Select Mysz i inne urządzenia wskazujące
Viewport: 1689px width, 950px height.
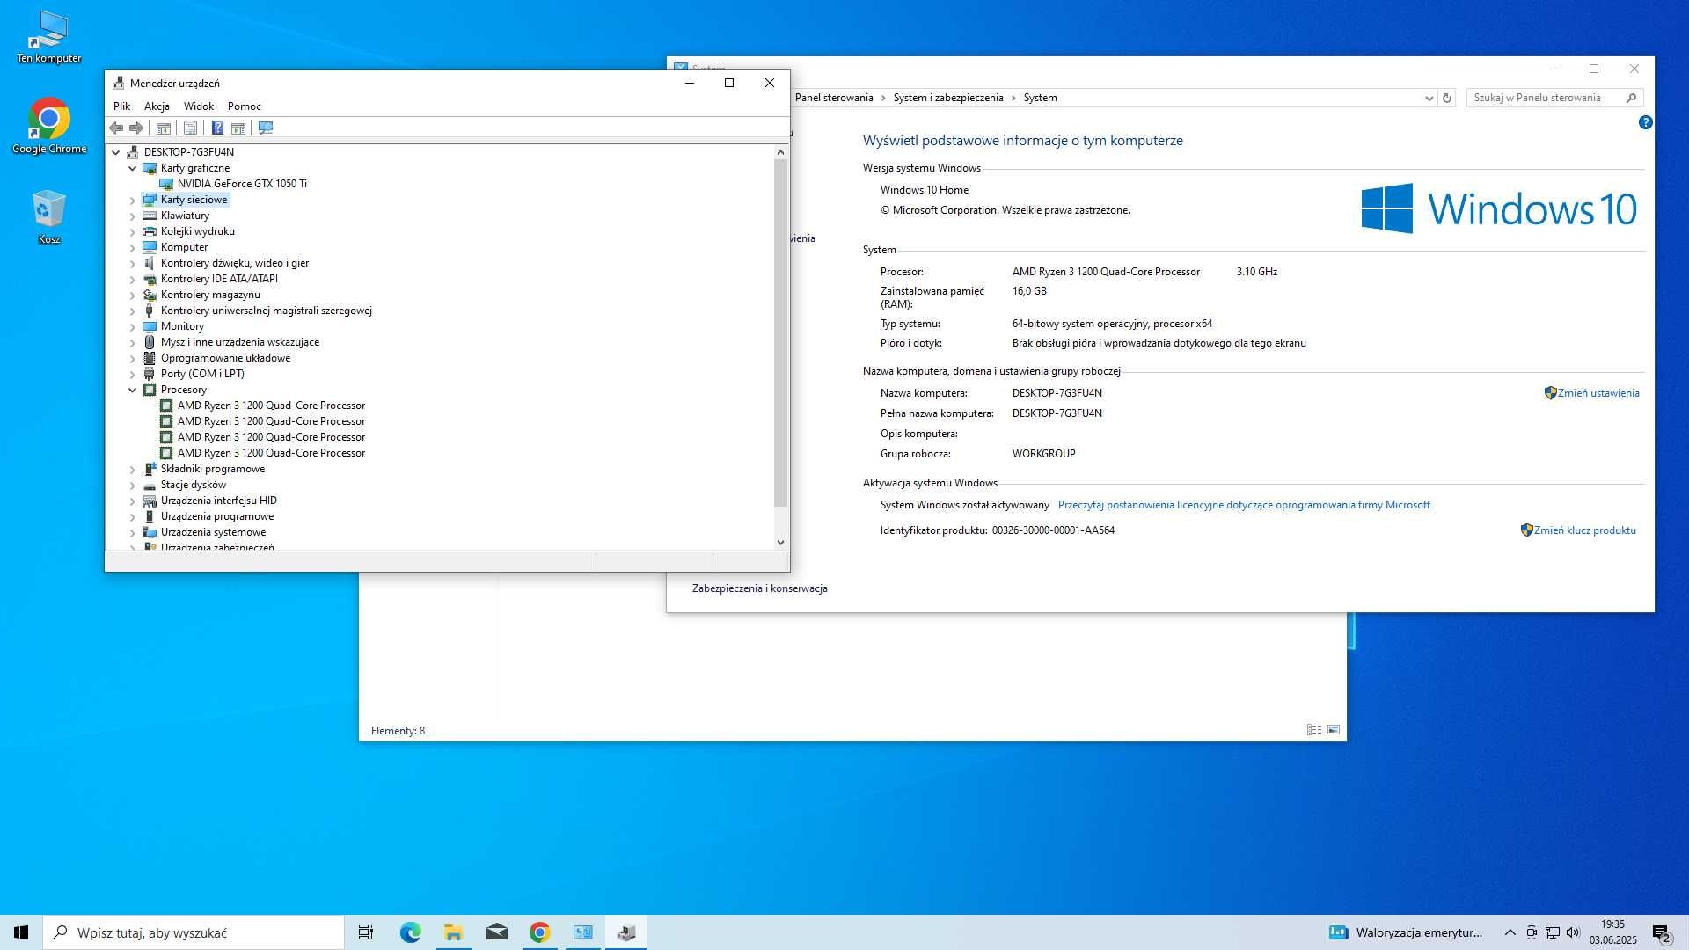click(x=240, y=342)
